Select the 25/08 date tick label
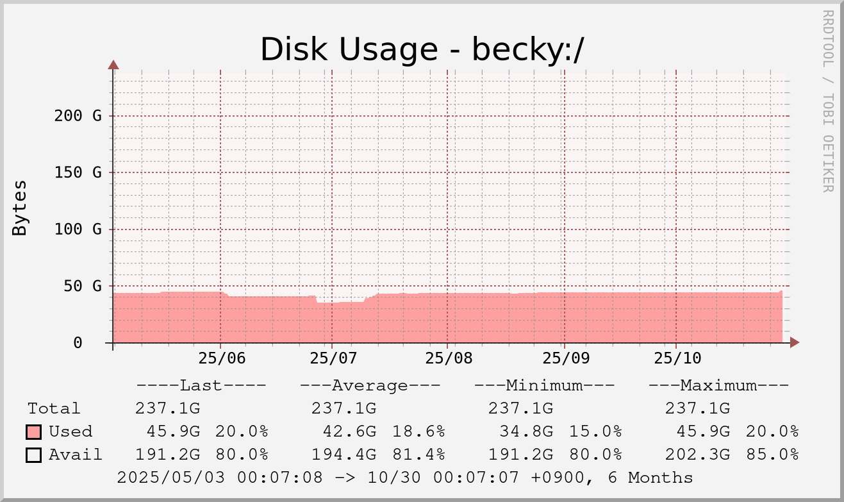Image resolution: width=844 pixels, height=502 pixels. pyautogui.click(x=448, y=358)
